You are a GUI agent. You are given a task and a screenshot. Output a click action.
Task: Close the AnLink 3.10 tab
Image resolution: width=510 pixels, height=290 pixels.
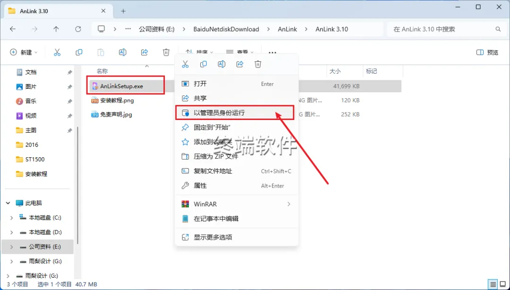coord(103,11)
